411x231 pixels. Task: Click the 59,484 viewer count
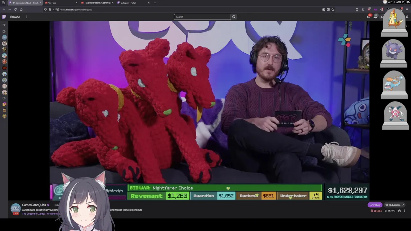pyautogui.click(x=376, y=211)
